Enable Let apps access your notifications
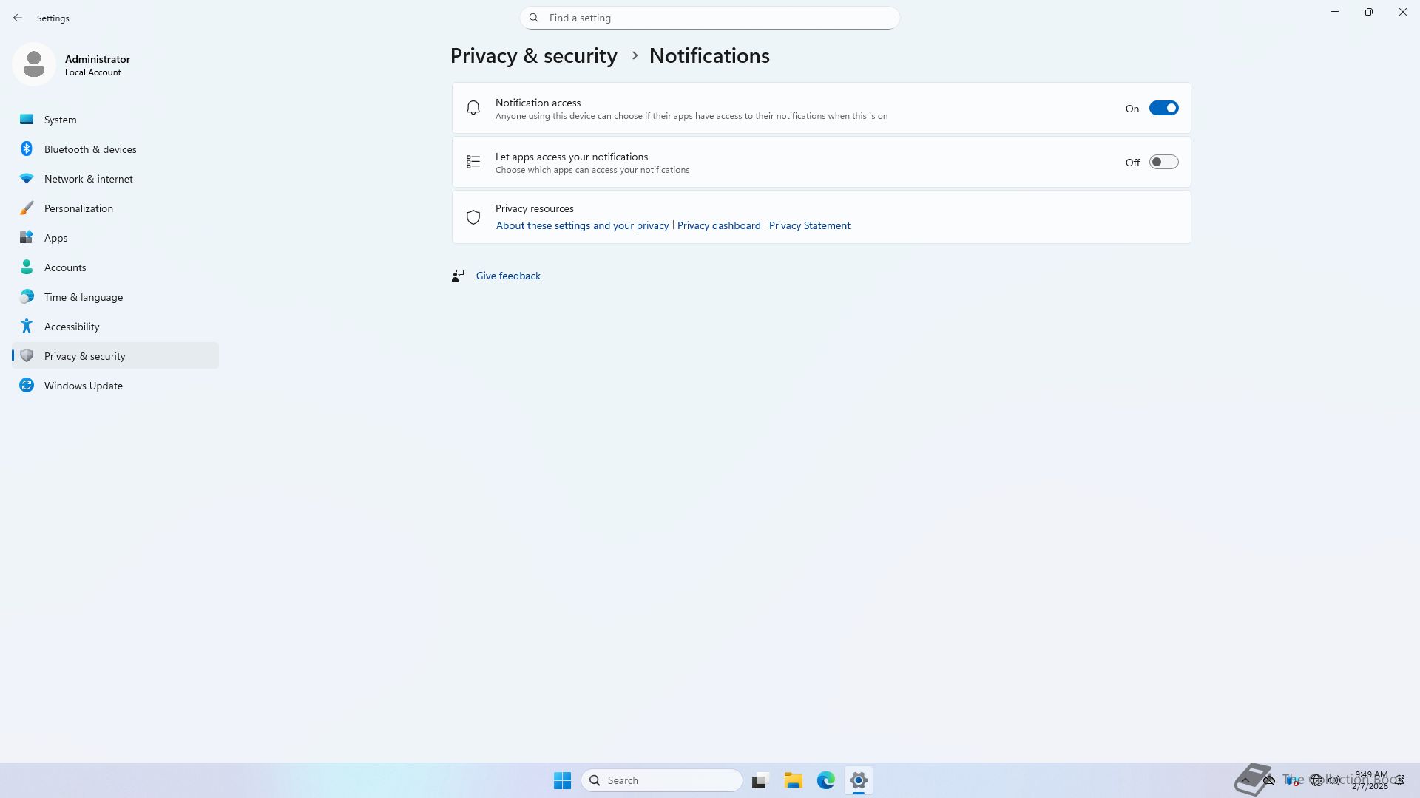 click(1163, 163)
